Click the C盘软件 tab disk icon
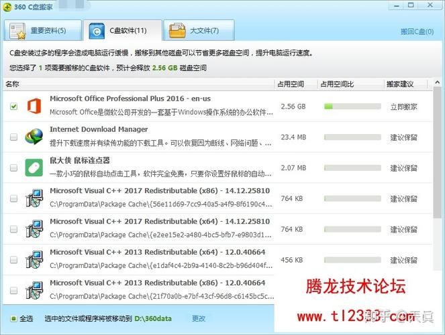445x335 pixels. click(x=97, y=31)
